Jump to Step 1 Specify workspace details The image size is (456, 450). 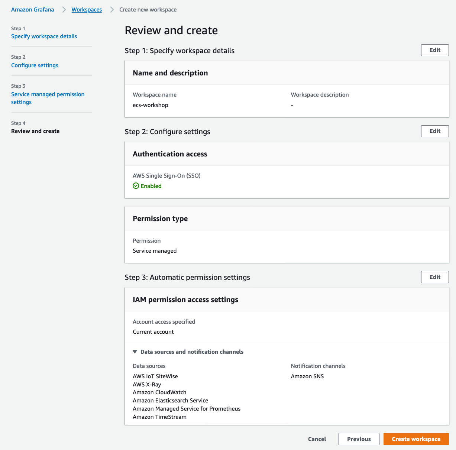pyautogui.click(x=44, y=36)
